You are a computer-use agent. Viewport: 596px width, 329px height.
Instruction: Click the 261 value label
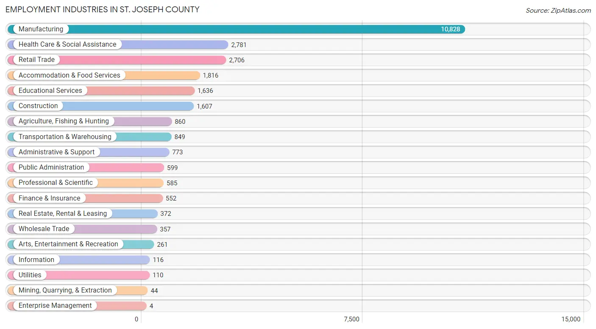pos(162,245)
